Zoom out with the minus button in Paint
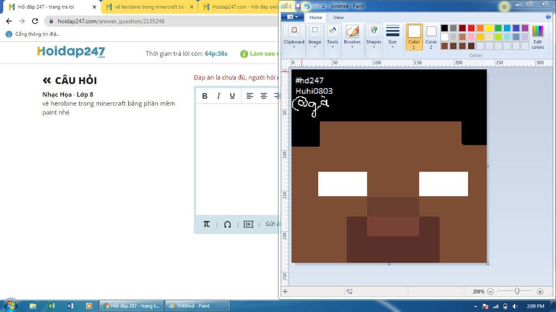 pos(490,291)
